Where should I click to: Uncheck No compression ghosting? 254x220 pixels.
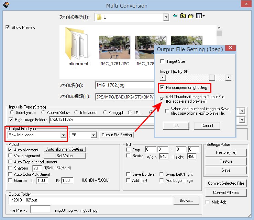(162, 88)
